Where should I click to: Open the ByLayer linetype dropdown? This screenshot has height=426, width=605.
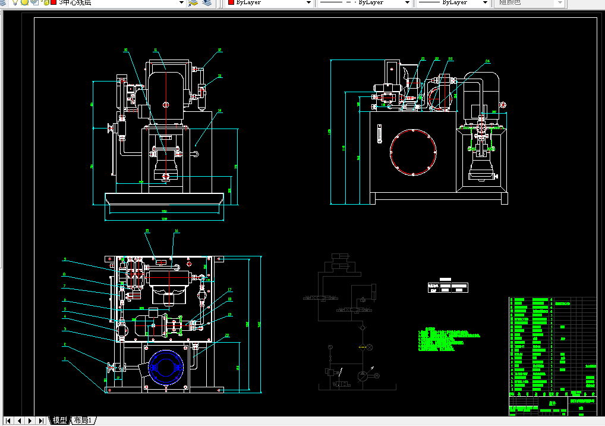coord(407,3)
